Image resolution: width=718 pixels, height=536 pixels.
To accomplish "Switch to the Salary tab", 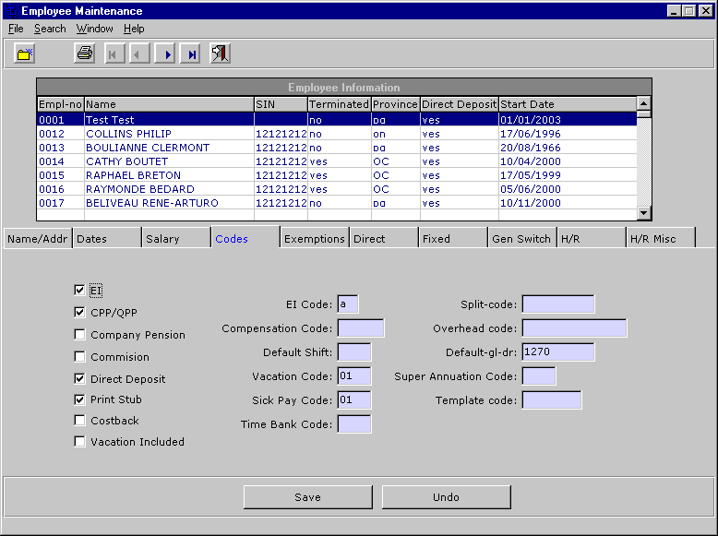I will 175,239.
